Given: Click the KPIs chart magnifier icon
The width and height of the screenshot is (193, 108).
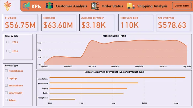Looking at the screenshot, I should (x=26, y=6).
